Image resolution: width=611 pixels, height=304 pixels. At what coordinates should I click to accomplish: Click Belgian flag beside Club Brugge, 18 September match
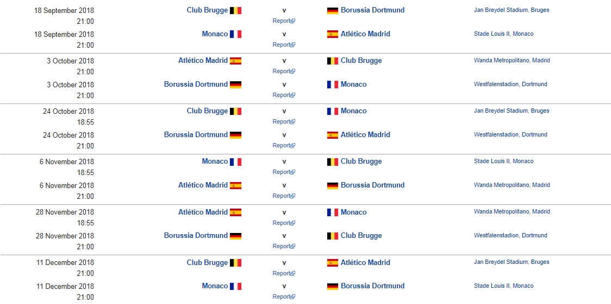click(235, 10)
